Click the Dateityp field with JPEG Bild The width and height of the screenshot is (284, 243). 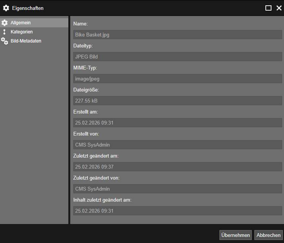click(177, 57)
